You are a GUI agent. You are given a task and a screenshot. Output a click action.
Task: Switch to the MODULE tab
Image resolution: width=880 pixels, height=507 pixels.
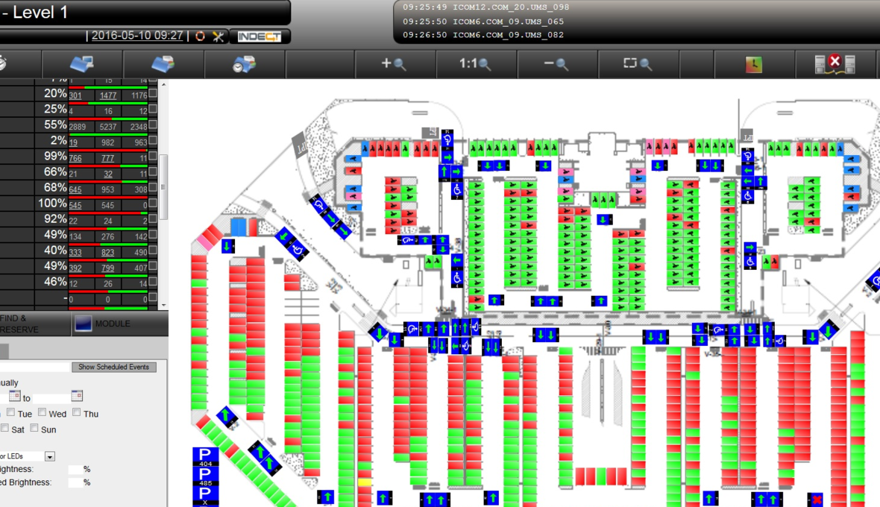pos(112,324)
